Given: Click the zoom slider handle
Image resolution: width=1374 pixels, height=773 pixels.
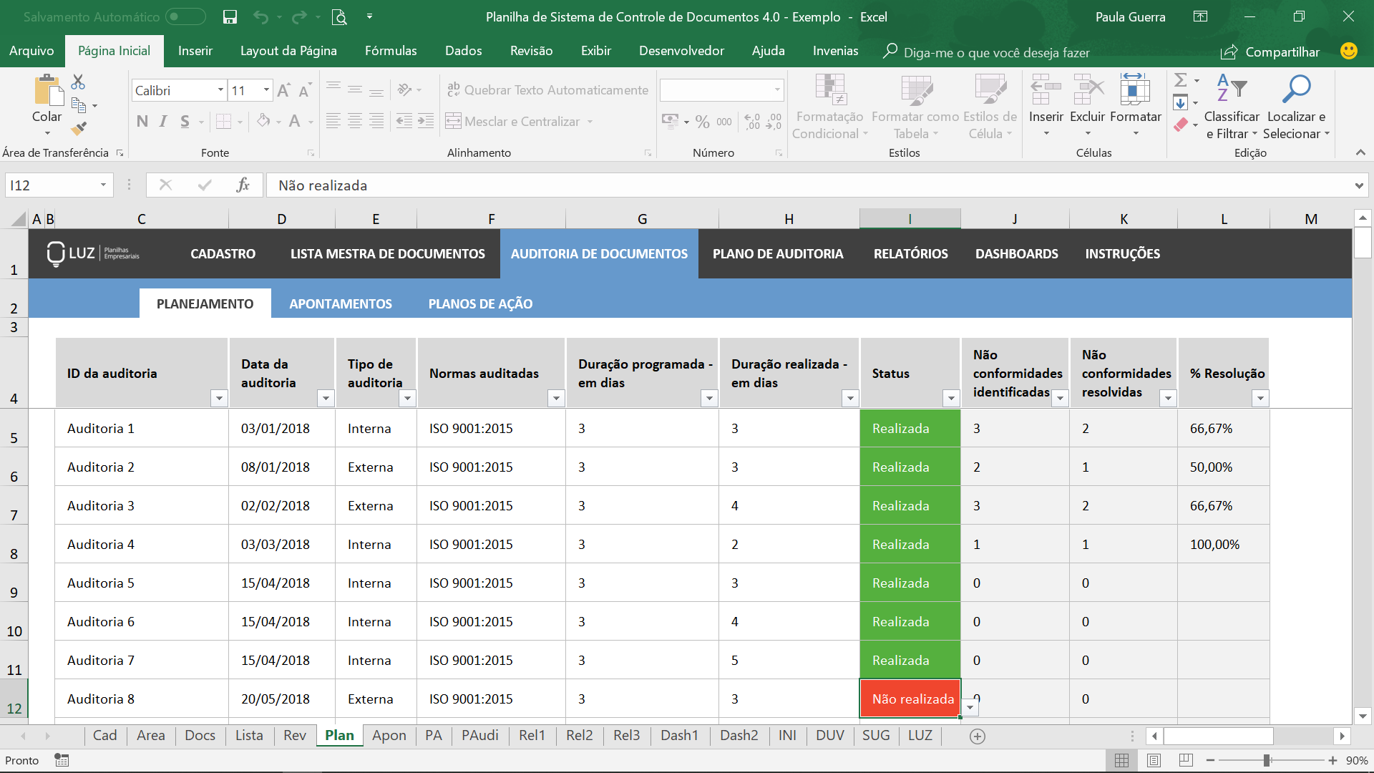Looking at the screenshot, I should (1267, 760).
